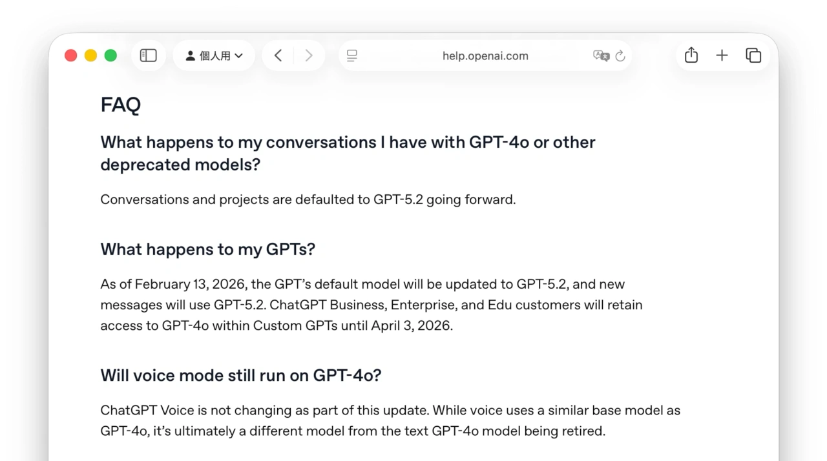Open the 個人用 profile menu
This screenshot has width=827, height=461.
[x=214, y=56]
